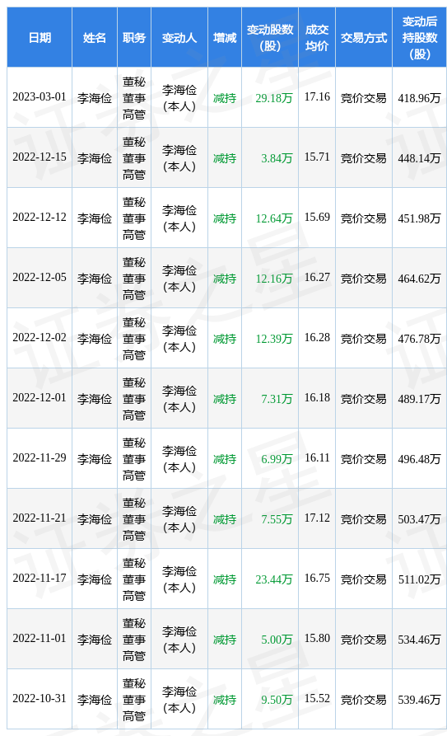
Task: Click the 变动股数(股) column header
Action: [270, 38]
